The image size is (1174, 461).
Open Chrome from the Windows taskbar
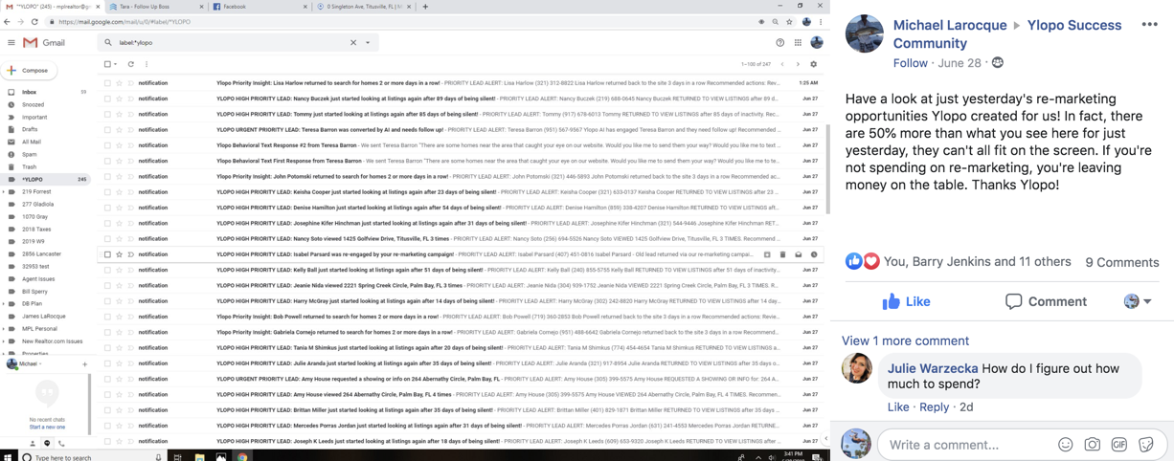[x=242, y=457]
